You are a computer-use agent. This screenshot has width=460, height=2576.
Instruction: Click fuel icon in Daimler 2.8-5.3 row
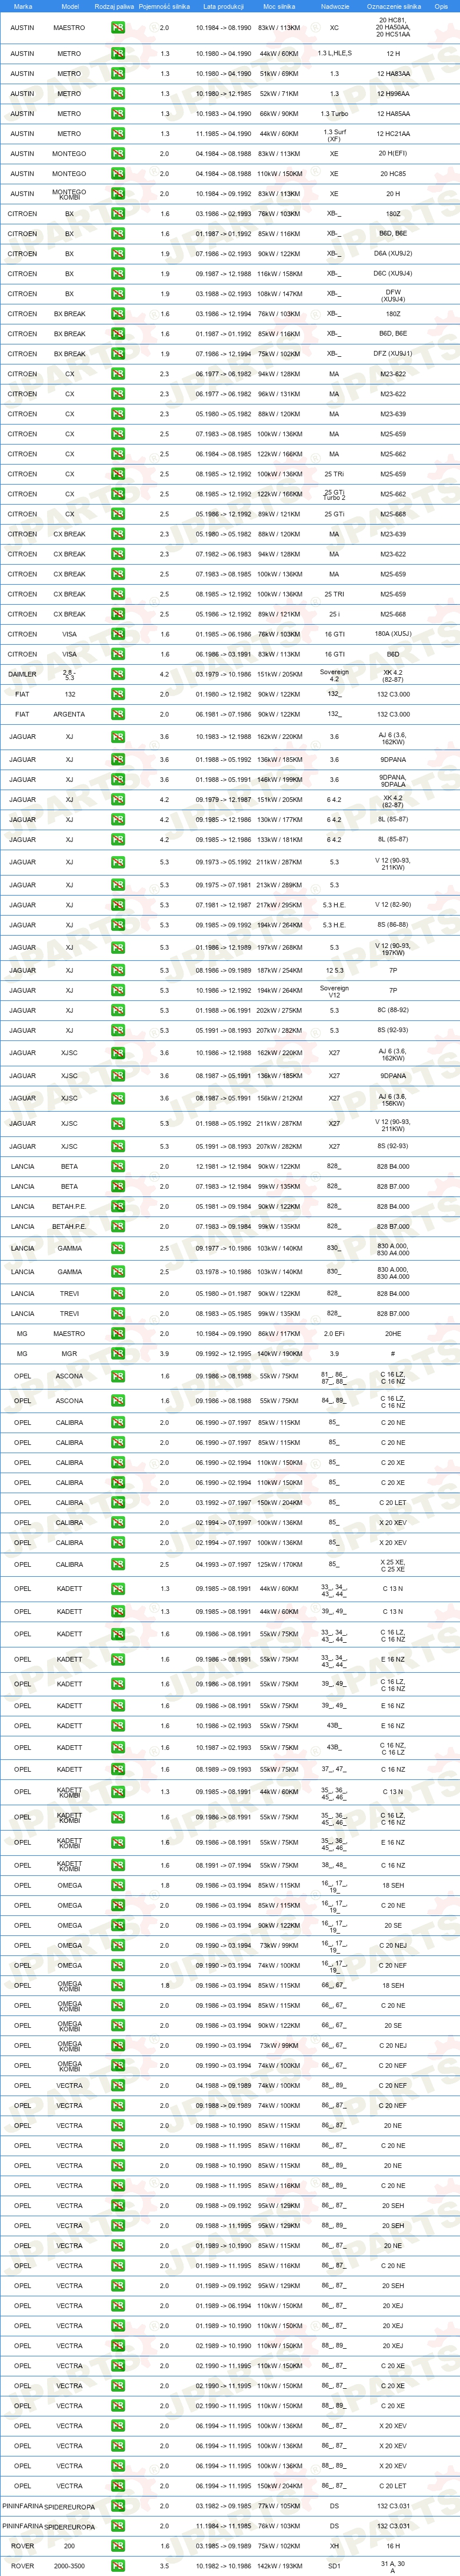[118, 674]
